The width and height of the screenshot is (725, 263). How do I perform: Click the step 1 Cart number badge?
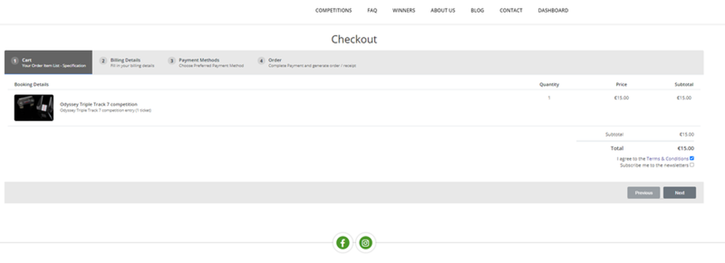(x=15, y=61)
